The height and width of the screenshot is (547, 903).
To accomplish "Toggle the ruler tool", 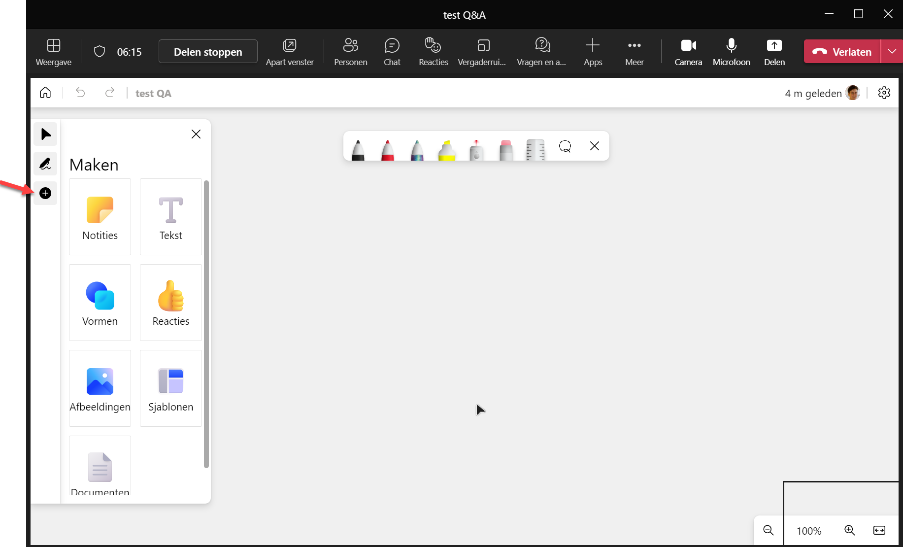I will 535,149.
